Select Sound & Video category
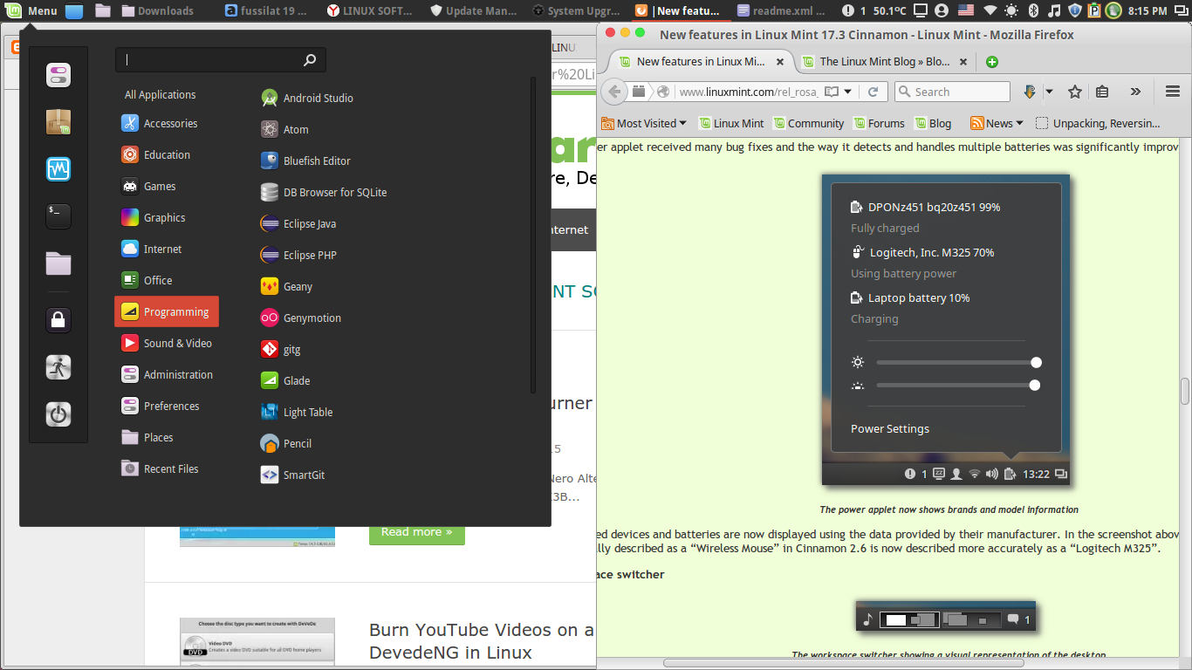This screenshot has height=670, width=1192. coord(167,344)
